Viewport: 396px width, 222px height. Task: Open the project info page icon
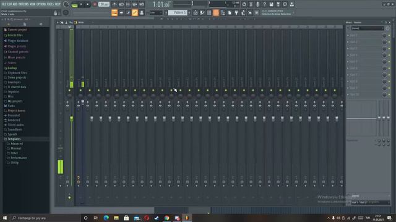point(230,12)
